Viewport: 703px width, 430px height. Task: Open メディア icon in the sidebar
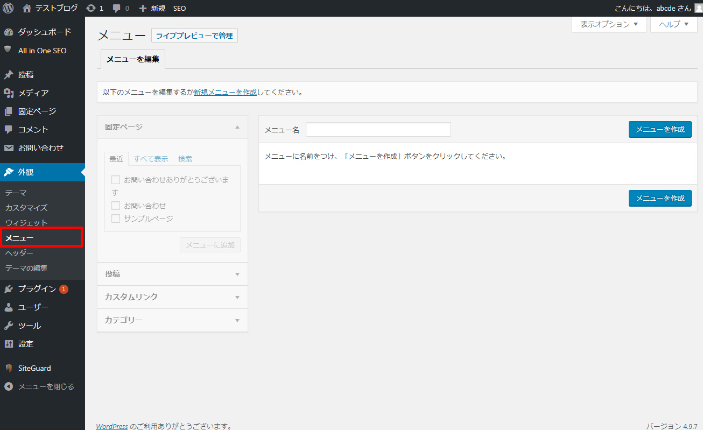[x=8, y=93]
